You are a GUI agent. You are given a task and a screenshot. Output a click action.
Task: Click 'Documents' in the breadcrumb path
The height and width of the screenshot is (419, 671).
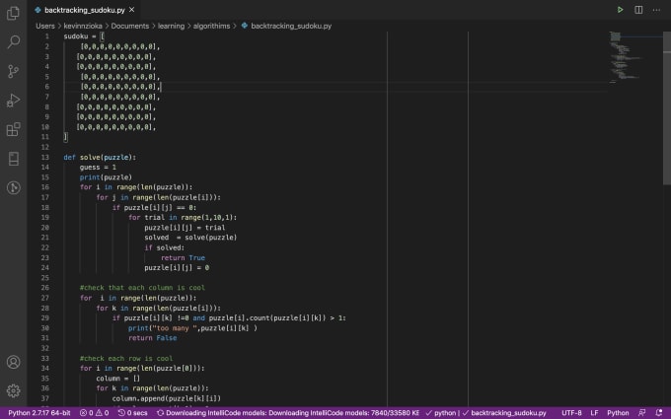pyautogui.click(x=130, y=26)
